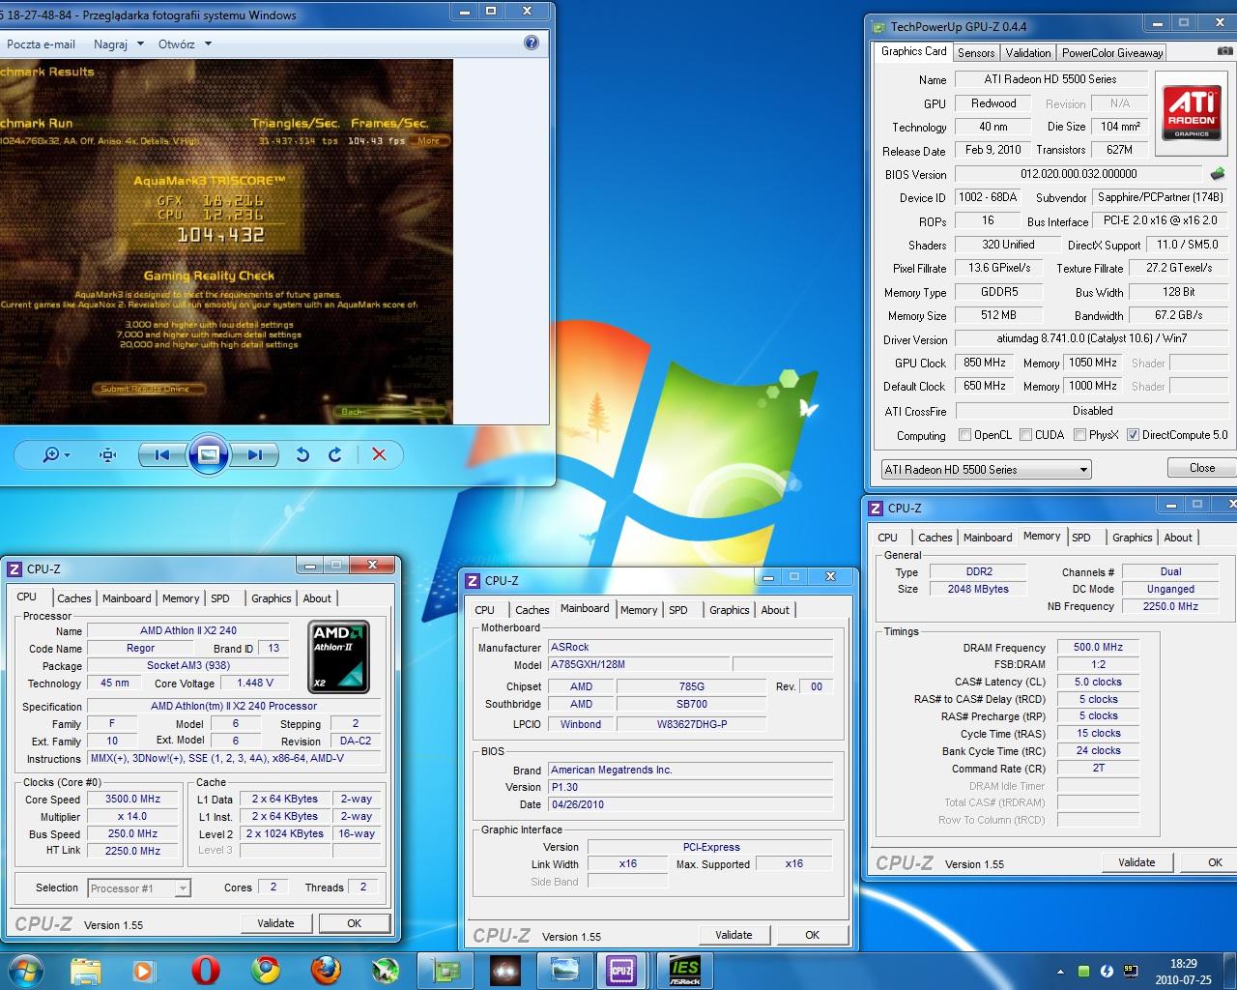
Task: Open the PowerColor Giveaway tab
Action: click(x=1112, y=53)
